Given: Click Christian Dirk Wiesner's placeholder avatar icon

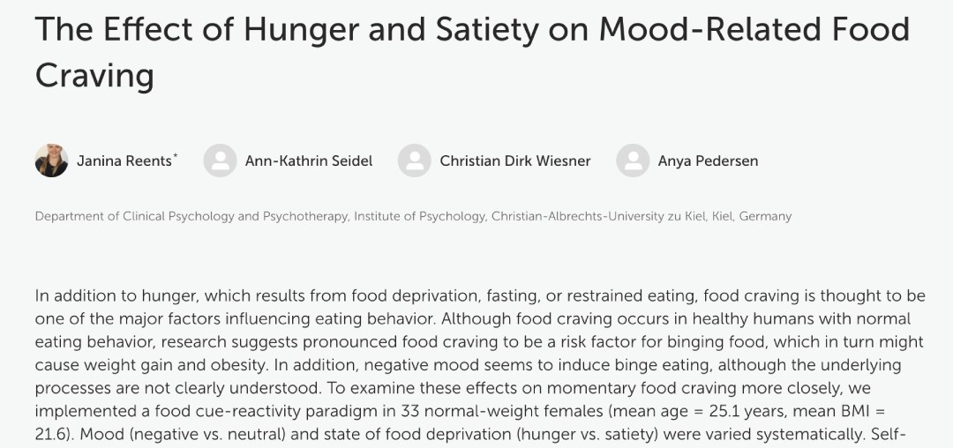Looking at the screenshot, I should [415, 161].
